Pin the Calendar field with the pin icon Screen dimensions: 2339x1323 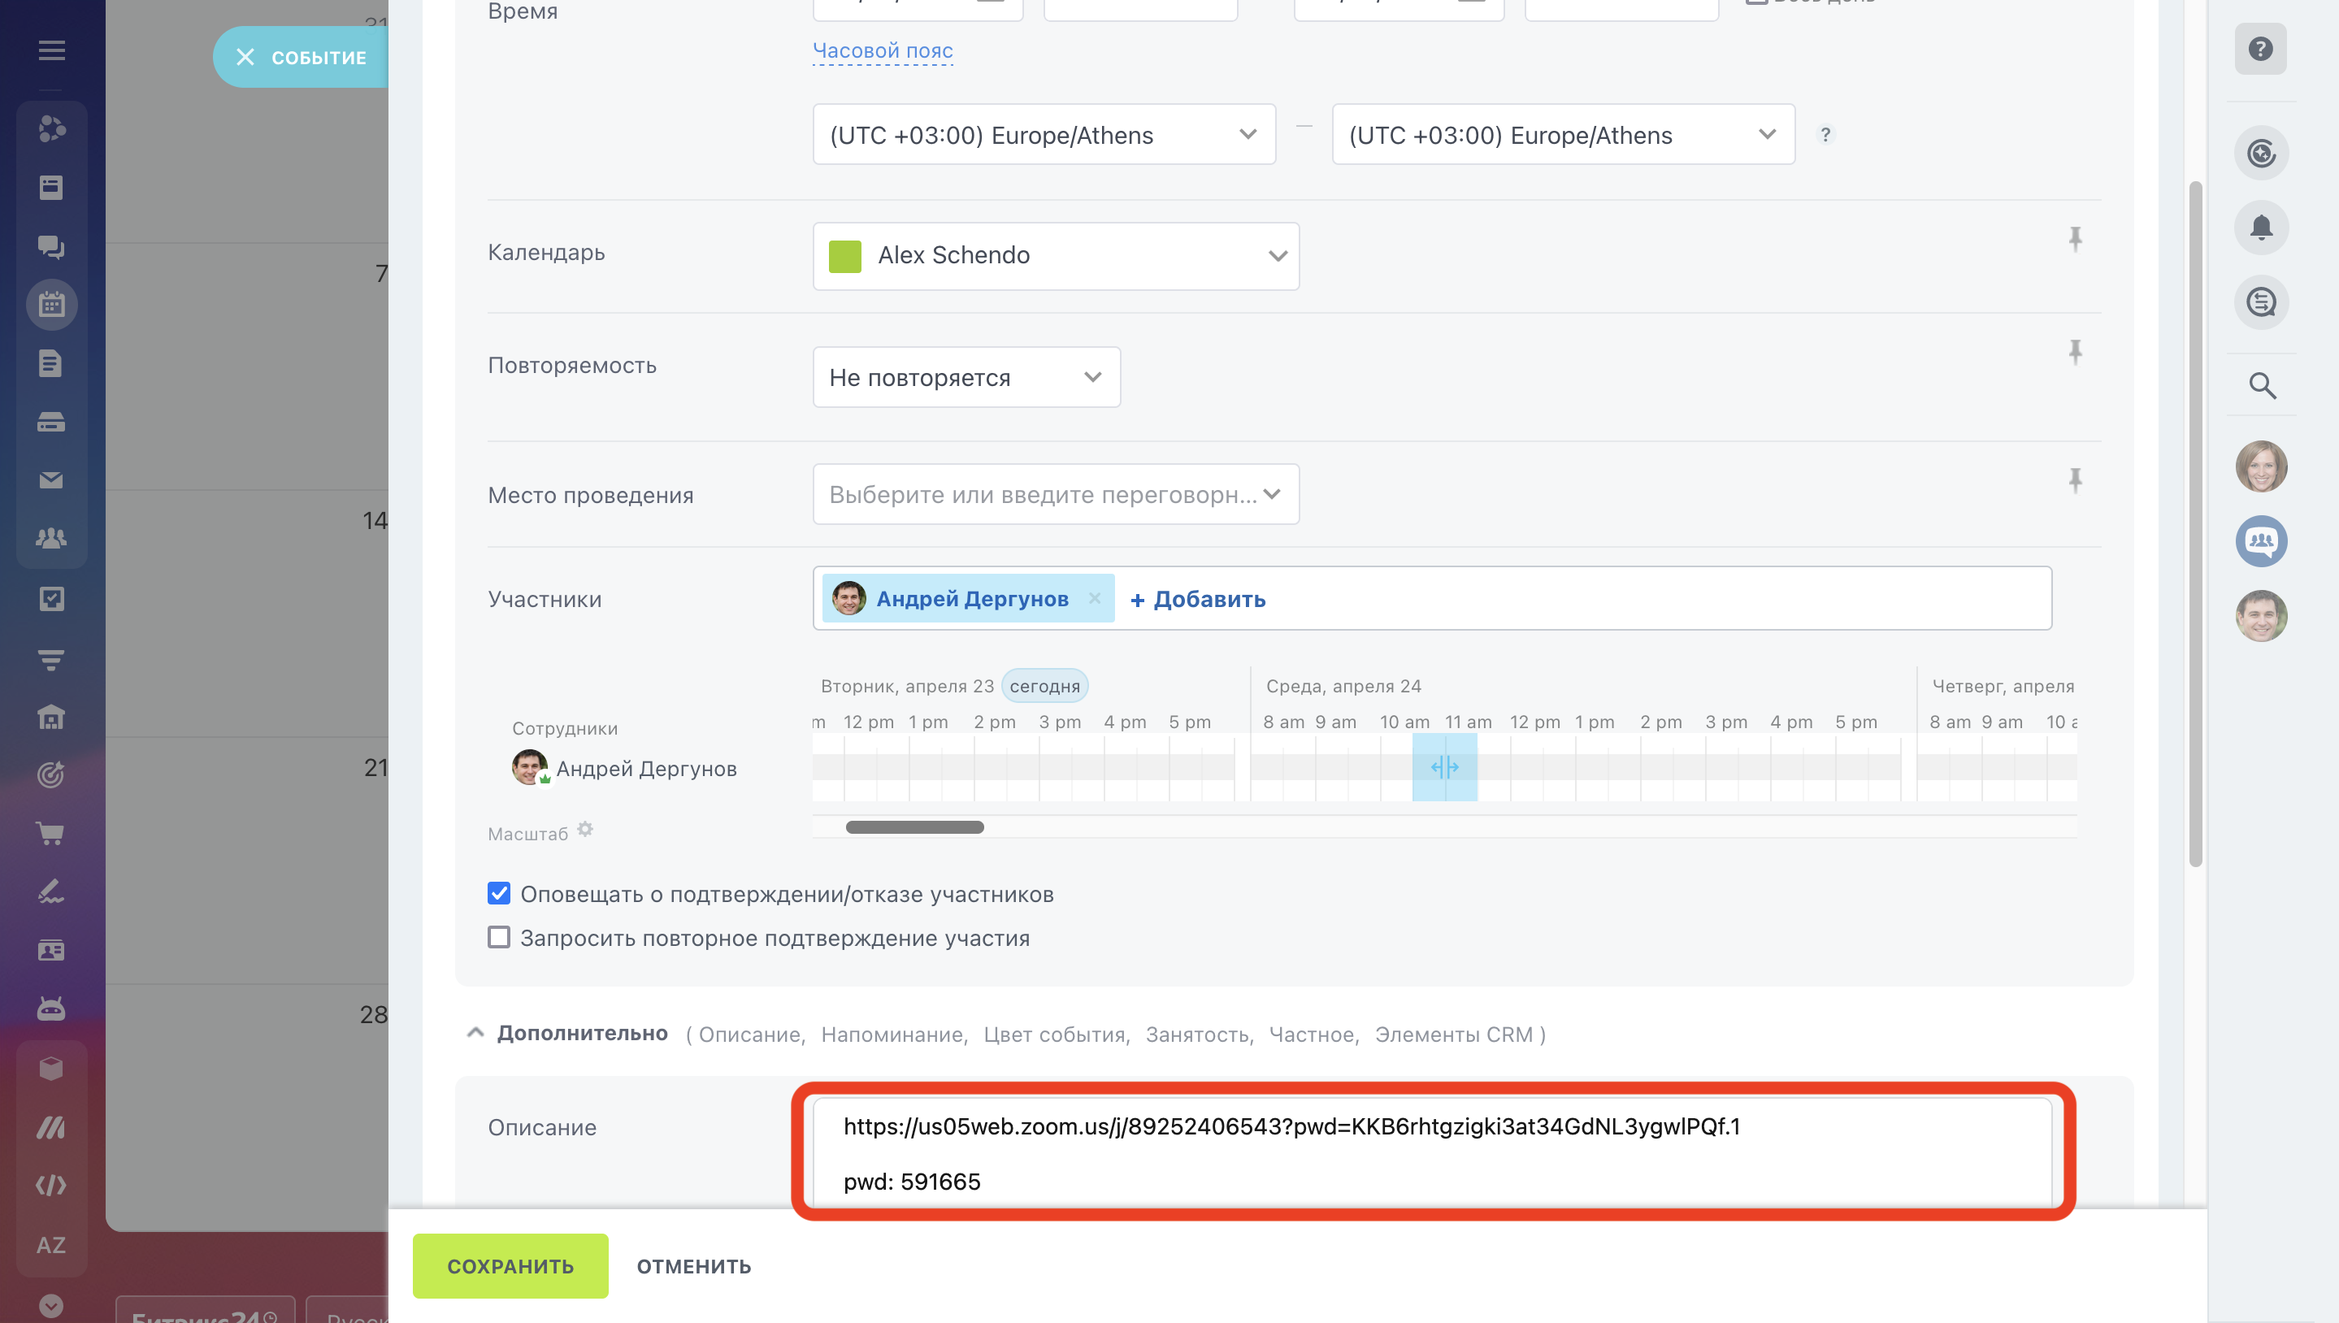tap(2075, 239)
